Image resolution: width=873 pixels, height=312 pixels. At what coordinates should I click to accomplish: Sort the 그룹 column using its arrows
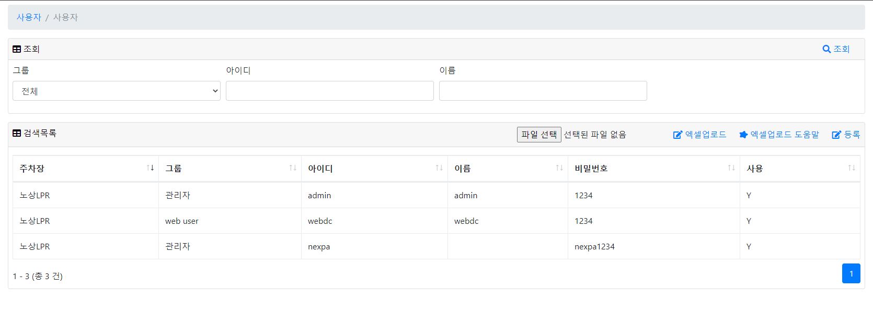(293, 168)
